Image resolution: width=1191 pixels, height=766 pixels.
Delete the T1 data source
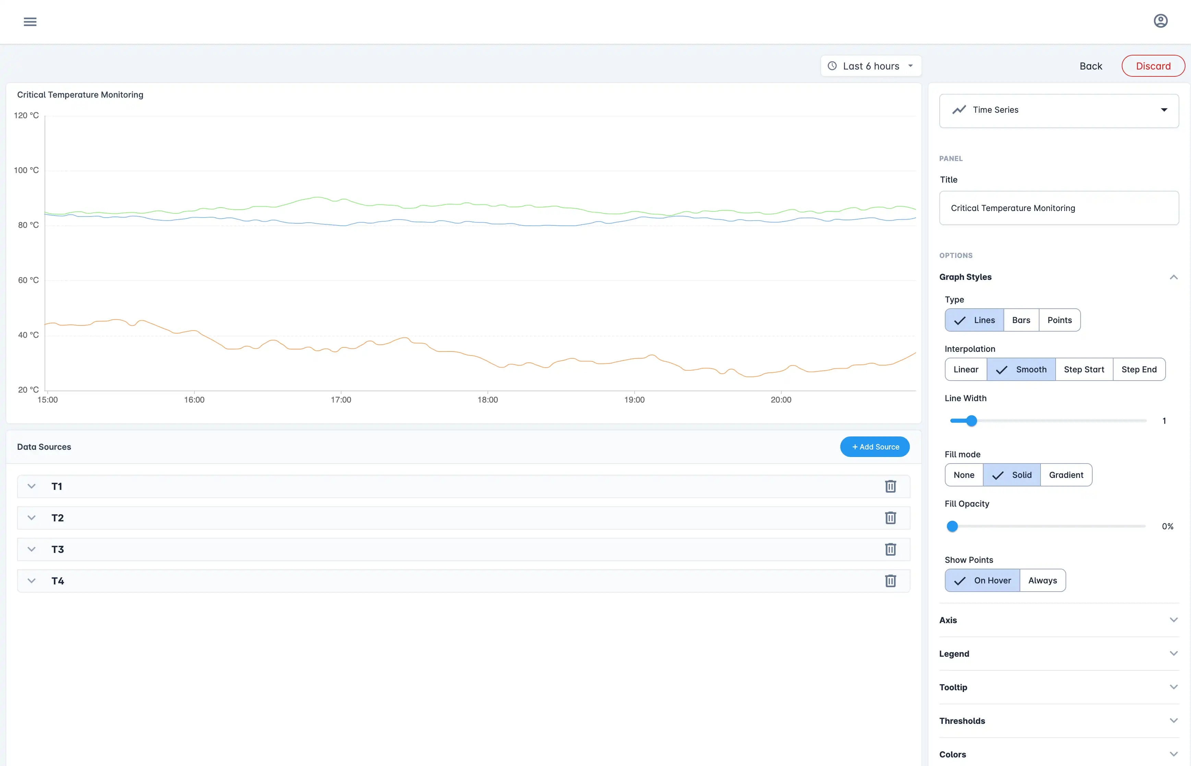click(890, 486)
